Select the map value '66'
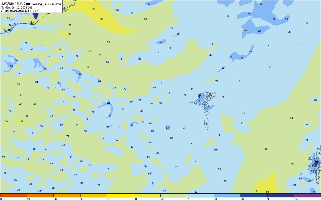The image size is (321, 201). [x=145, y=19]
